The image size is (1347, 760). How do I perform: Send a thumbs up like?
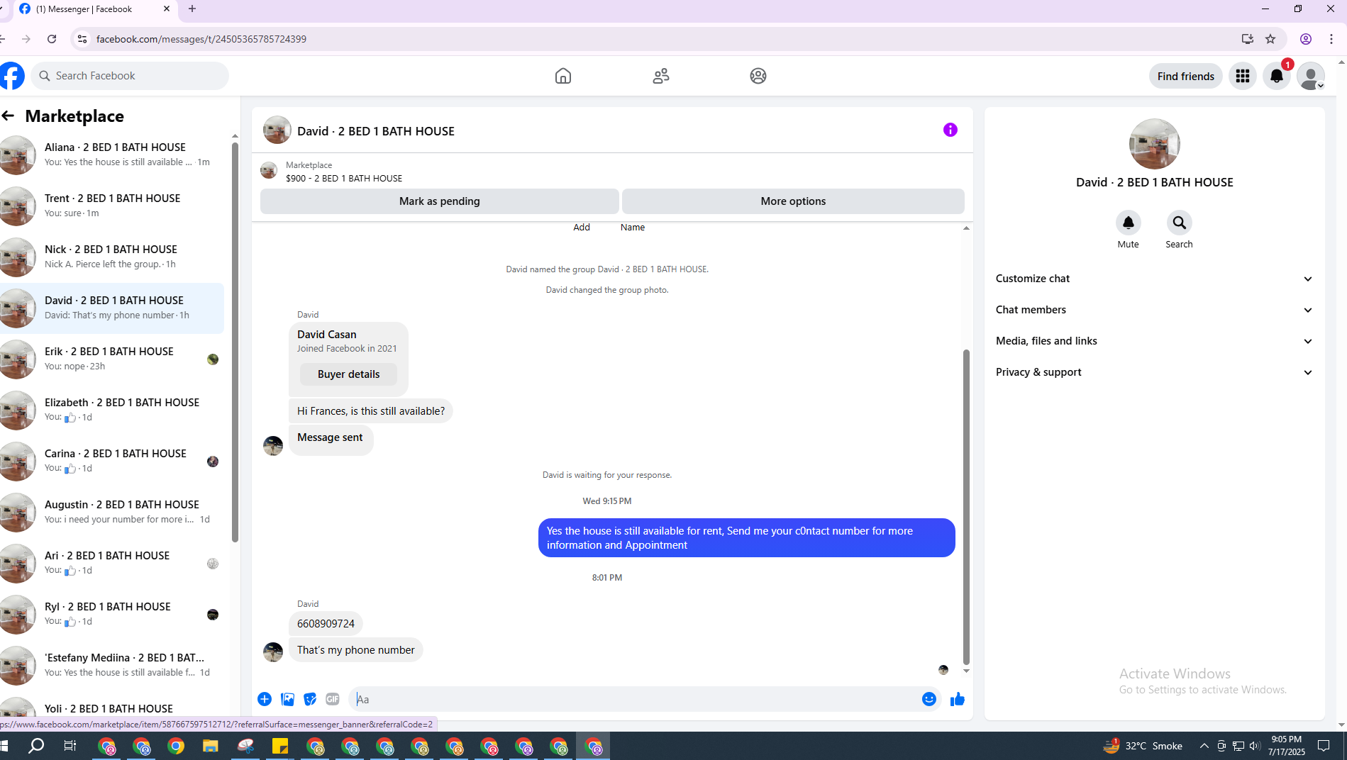tap(958, 699)
